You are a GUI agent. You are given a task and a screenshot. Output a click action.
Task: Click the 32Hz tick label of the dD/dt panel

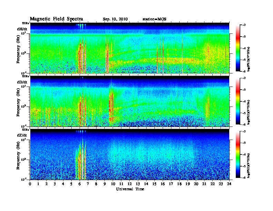click(x=26, y=76)
